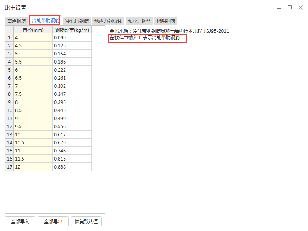Image resolution: width=308 pixels, height=231 pixels.
Task: Edit the weight value 0.888
Action: pos(72,167)
